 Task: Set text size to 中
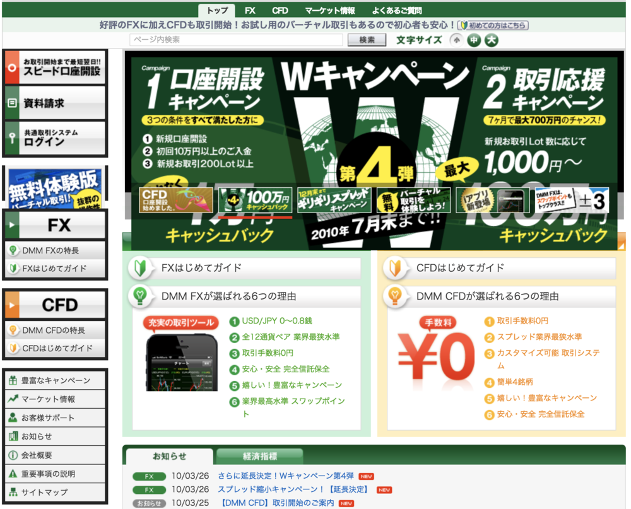[474, 40]
